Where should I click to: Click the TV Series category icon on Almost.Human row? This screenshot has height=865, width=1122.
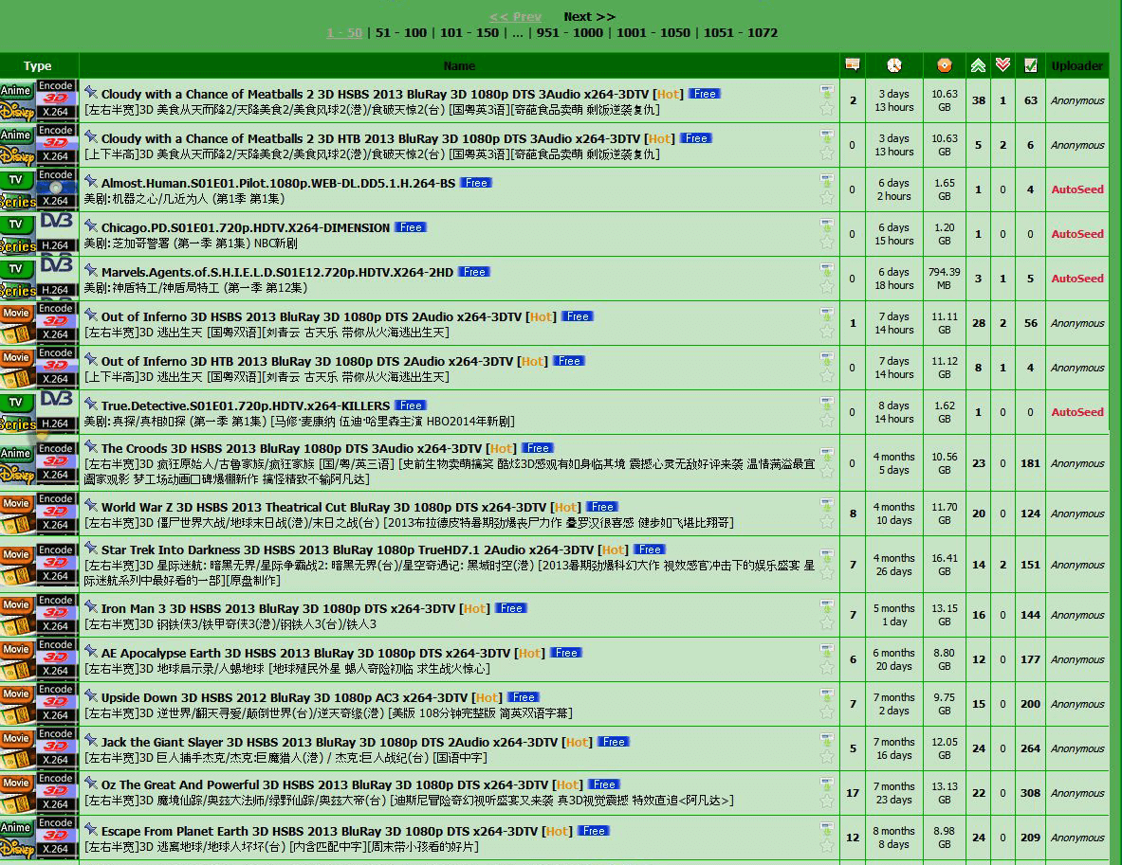(x=17, y=189)
